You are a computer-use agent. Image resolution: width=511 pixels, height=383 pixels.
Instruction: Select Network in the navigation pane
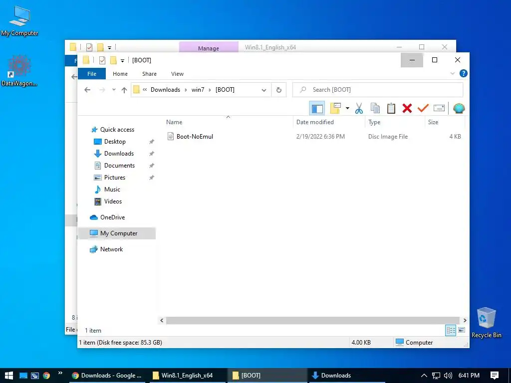coord(111,249)
